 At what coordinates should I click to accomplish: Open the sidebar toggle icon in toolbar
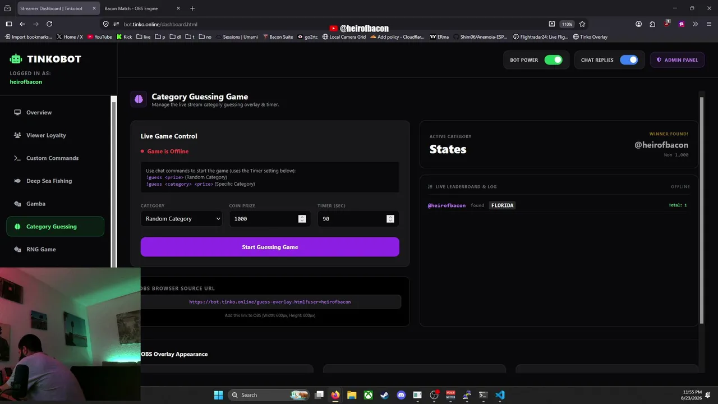pos(9,24)
